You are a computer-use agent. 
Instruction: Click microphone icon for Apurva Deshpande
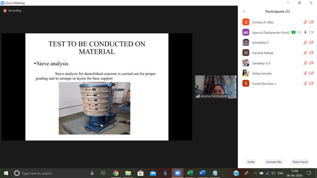[305, 32]
